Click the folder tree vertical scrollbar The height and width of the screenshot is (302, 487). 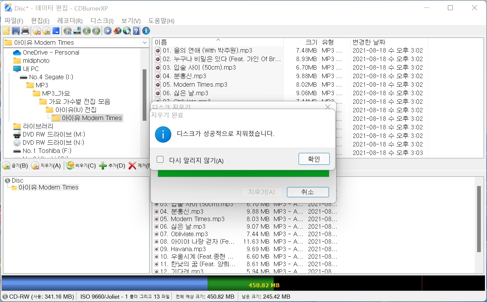tap(144, 95)
